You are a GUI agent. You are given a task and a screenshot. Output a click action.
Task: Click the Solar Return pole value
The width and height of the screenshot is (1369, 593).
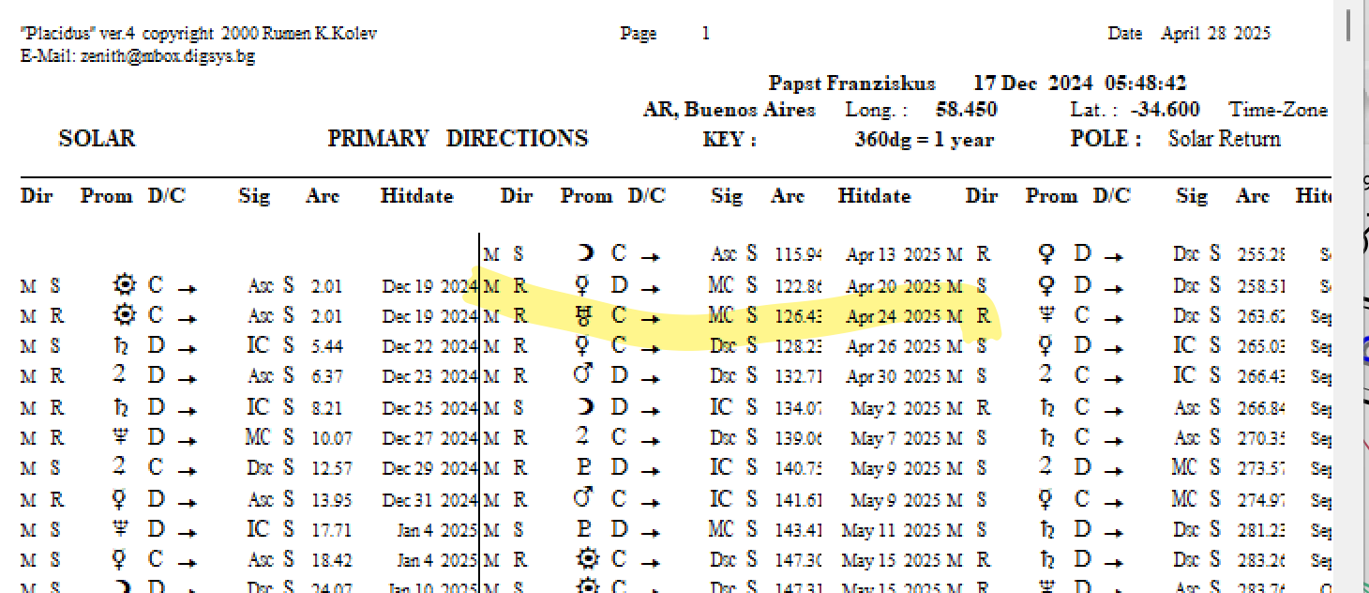(1224, 139)
